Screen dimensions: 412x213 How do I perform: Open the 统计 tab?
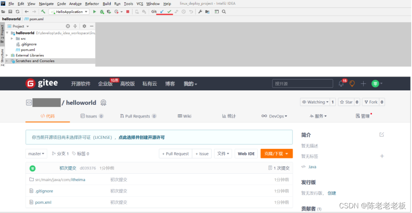pos(229,116)
